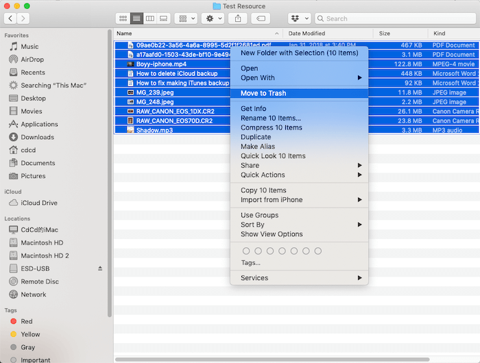Click the Share toolbar icon
Viewport: 480px width, 363px height.
pyautogui.click(x=237, y=18)
